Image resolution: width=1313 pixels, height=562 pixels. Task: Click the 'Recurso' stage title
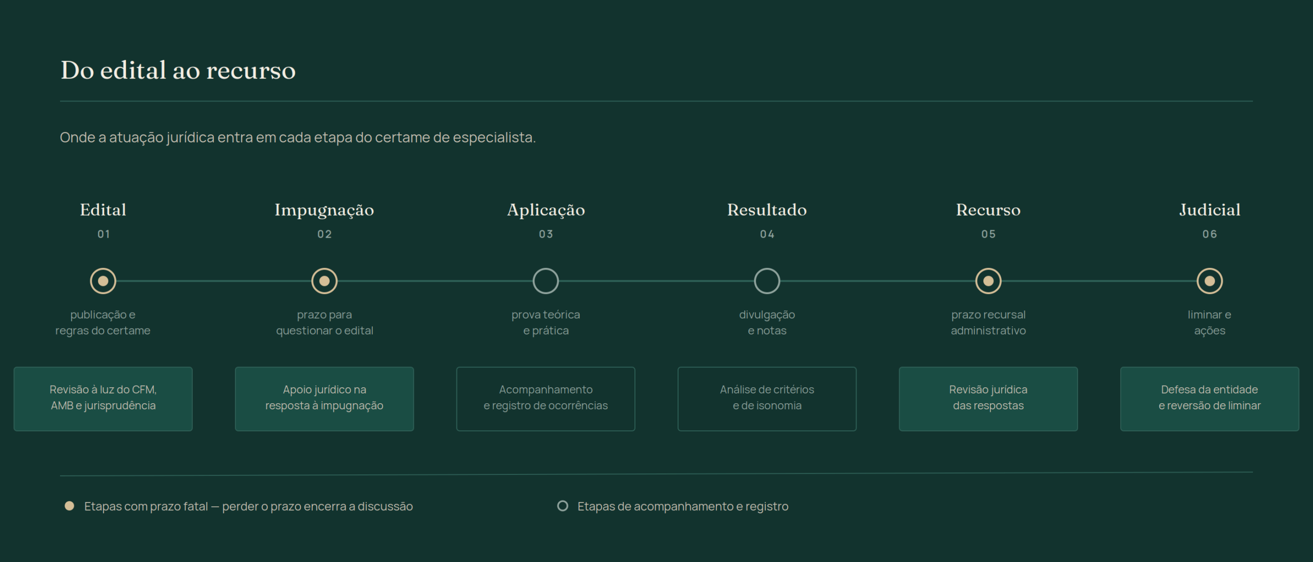pyautogui.click(x=988, y=210)
